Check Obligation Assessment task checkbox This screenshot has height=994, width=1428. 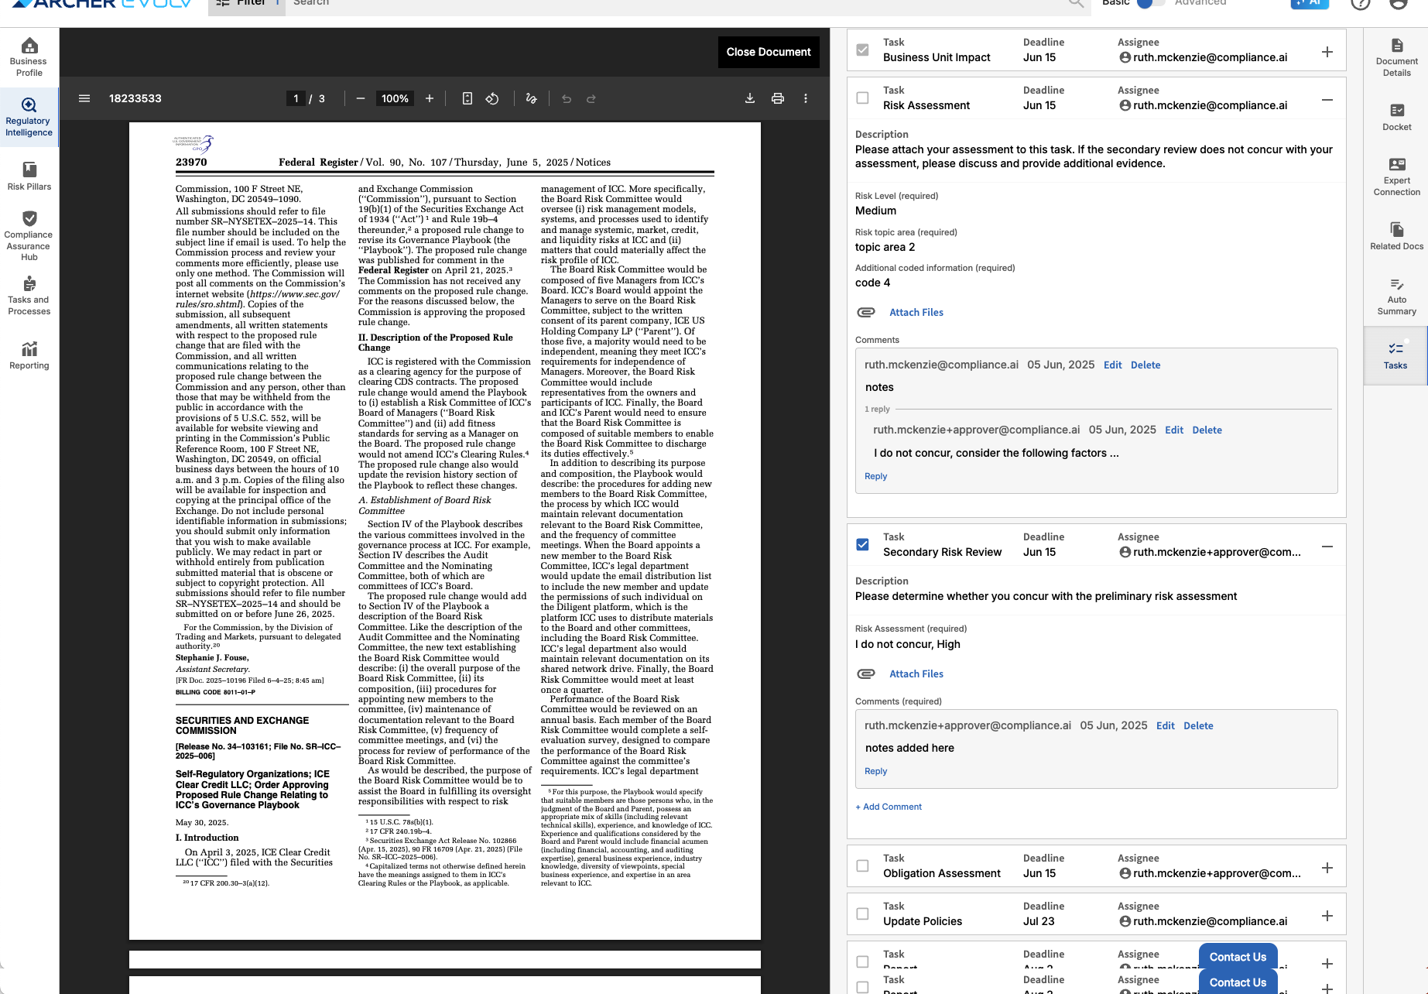coord(862,866)
